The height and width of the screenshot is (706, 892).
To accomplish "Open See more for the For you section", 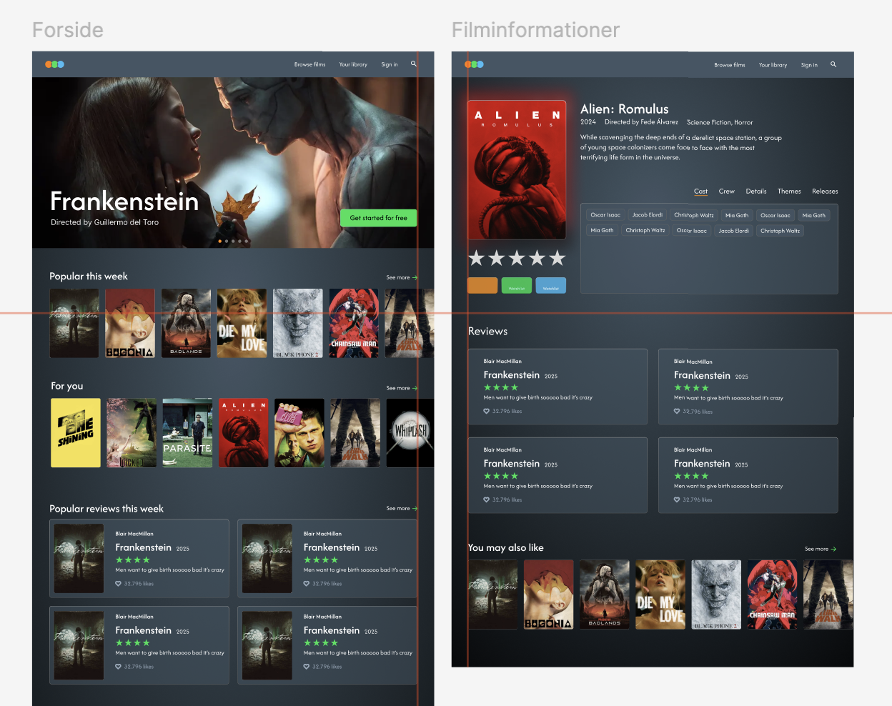I will tap(402, 388).
